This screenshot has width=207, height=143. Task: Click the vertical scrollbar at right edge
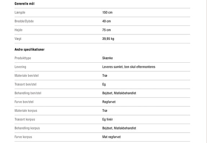coord(206,72)
